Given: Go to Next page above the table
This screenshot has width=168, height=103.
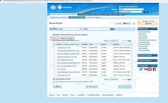Looking at the screenshot, I should (x=129, y=41).
